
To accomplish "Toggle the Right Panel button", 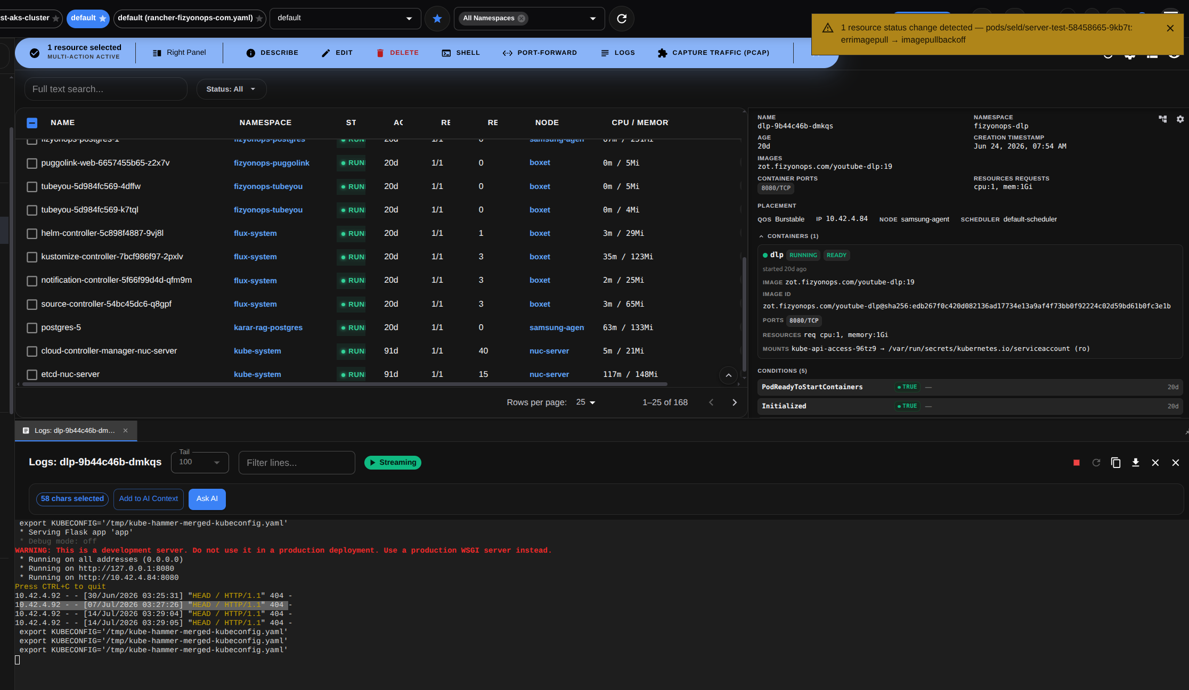I will click(180, 53).
